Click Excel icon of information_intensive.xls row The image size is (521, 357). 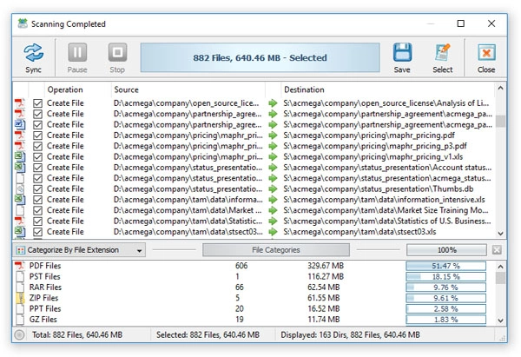[x=20, y=200]
